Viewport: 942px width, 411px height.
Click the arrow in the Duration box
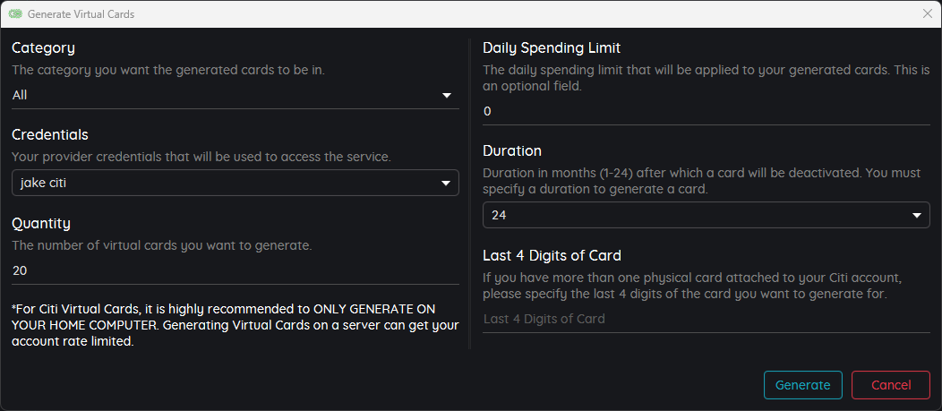tap(917, 215)
